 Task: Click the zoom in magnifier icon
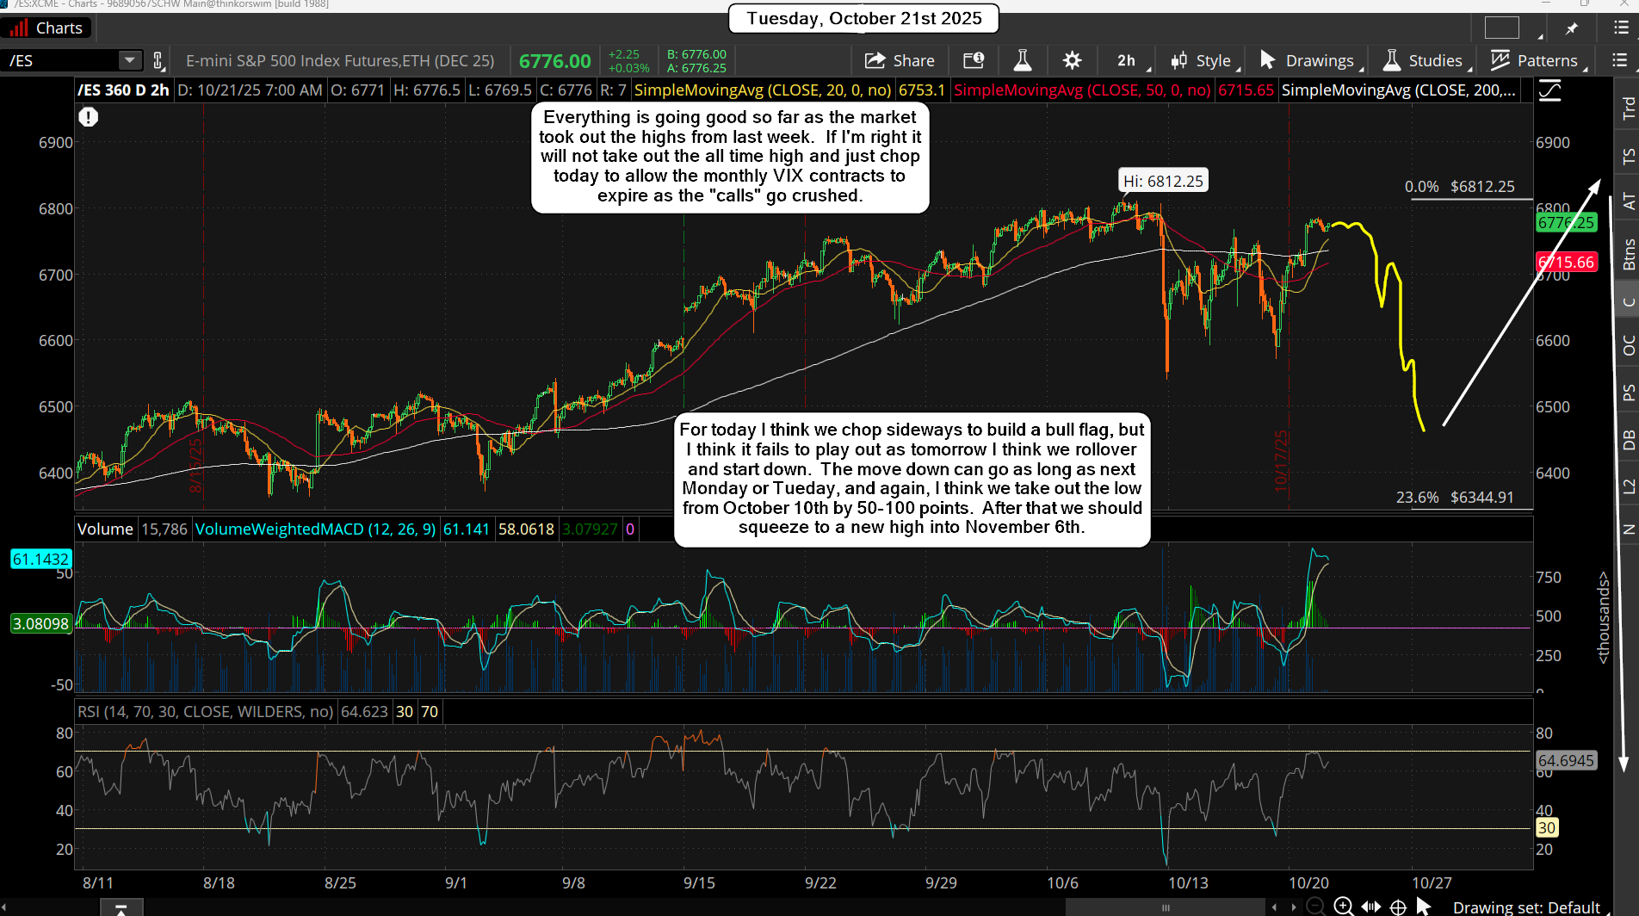(1343, 906)
